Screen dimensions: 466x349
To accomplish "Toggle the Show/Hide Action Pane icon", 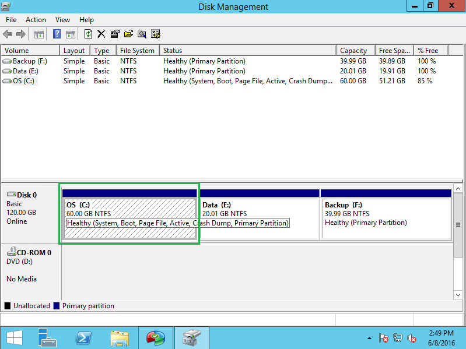I will [71, 34].
